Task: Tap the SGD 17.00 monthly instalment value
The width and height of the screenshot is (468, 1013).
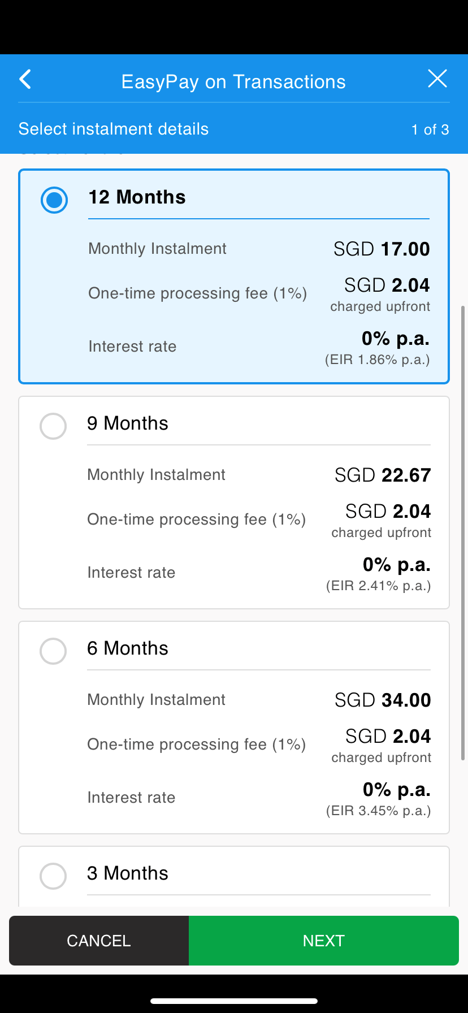Action: pos(382,248)
